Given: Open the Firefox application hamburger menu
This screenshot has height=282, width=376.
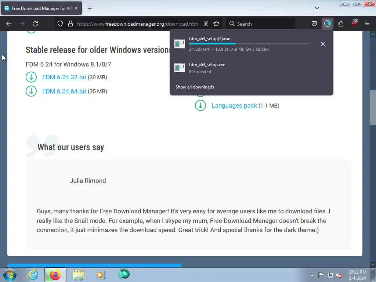Looking at the screenshot, I should coord(367,24).
